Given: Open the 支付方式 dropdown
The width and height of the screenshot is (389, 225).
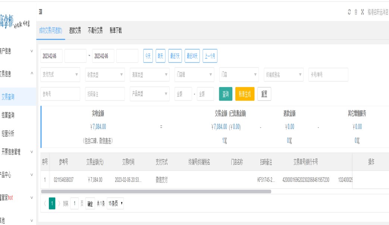Looking at the screenshot, I should point(60,75).
